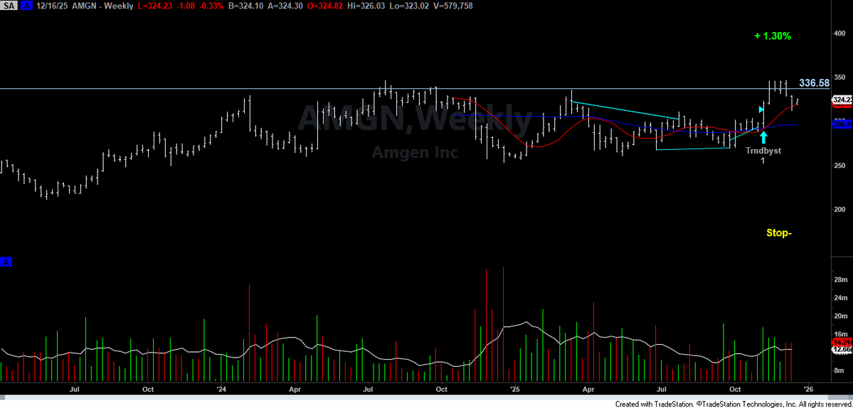Select the cyan triangle marker on the breakout bar
Screen dimensions: 853x408
pyautogui.click(x=762, y=109)
